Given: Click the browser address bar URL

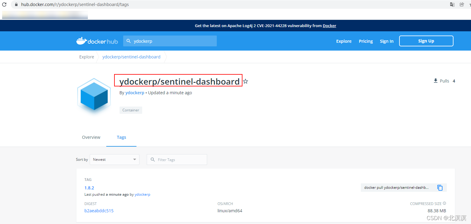Looking at the screenshot, I should (x=75, y=5).
